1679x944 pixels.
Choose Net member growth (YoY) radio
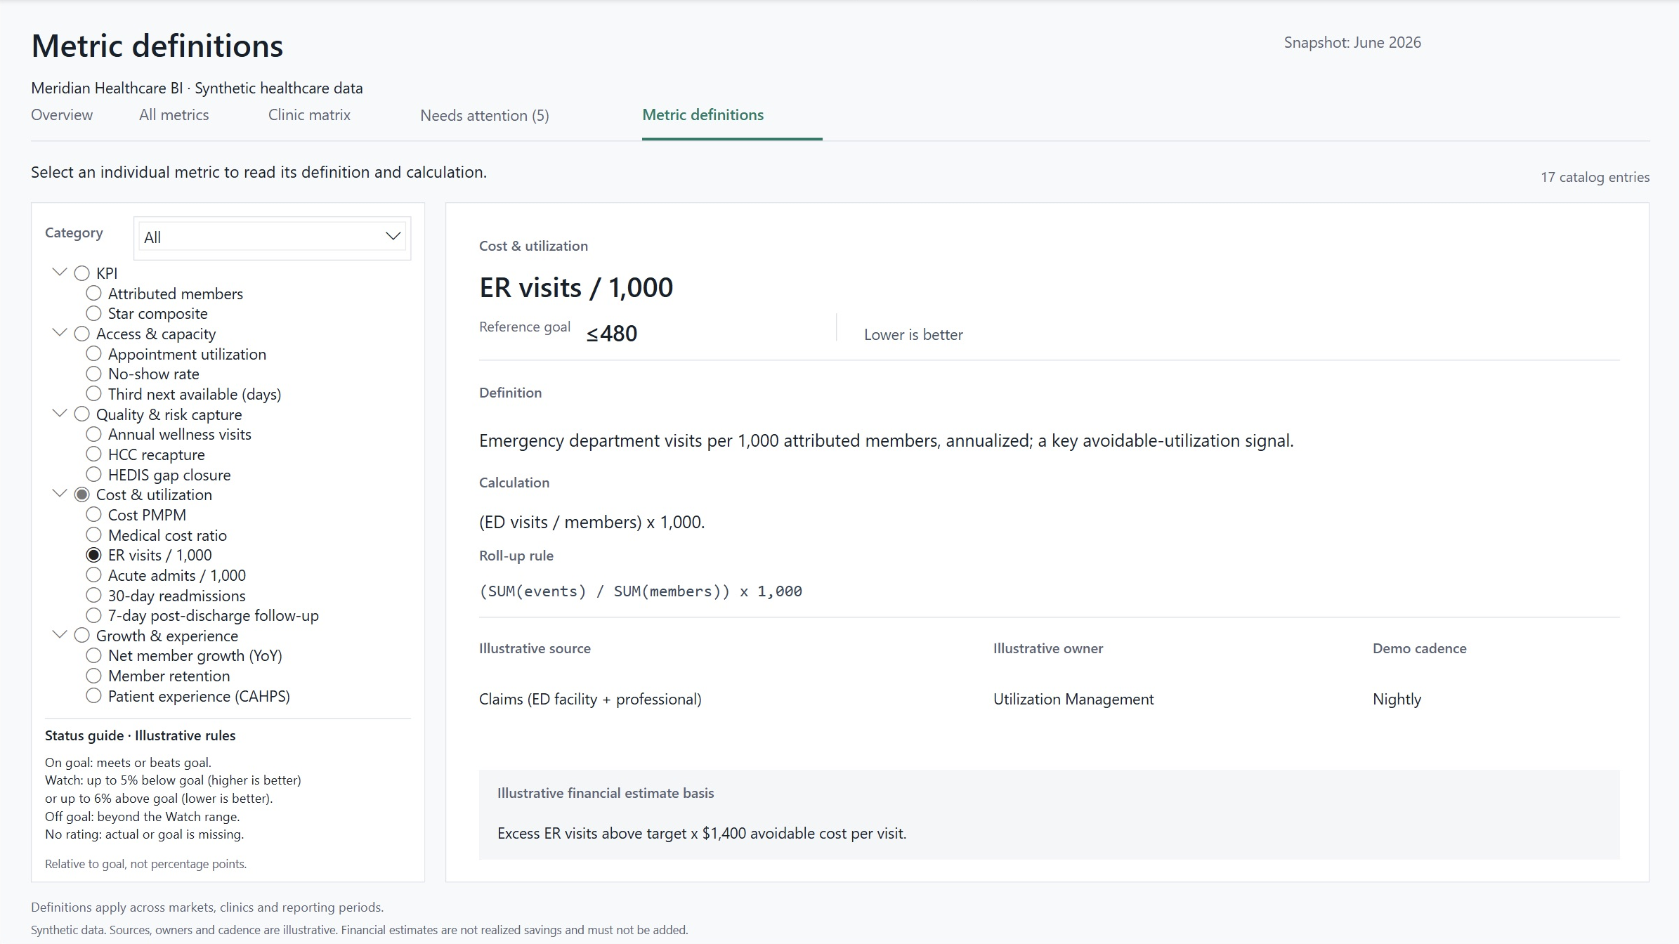point(93,655)
